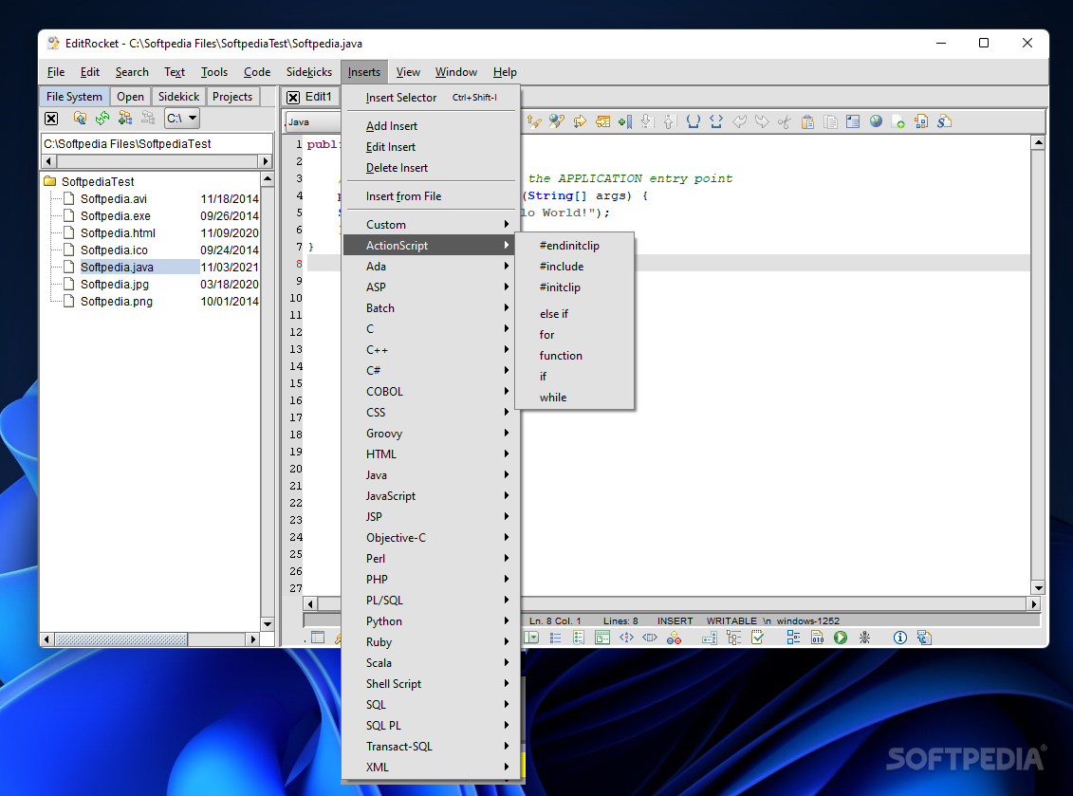
Task: Choose Edit Insert menu entry
Action: 431,146
